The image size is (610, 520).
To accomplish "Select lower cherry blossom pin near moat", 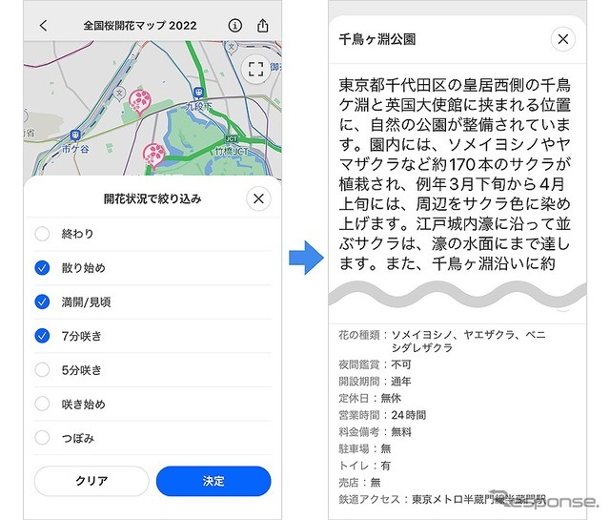I will coord(154,156).
